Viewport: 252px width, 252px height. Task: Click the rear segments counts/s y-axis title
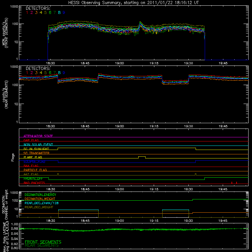coord(5,94)
